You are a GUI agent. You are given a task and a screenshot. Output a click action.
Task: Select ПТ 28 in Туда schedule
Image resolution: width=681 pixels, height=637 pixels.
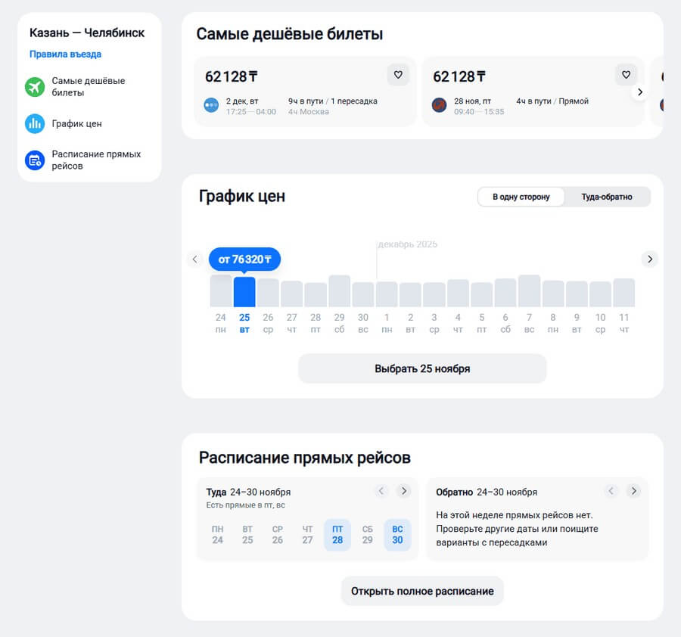(337, 535)
